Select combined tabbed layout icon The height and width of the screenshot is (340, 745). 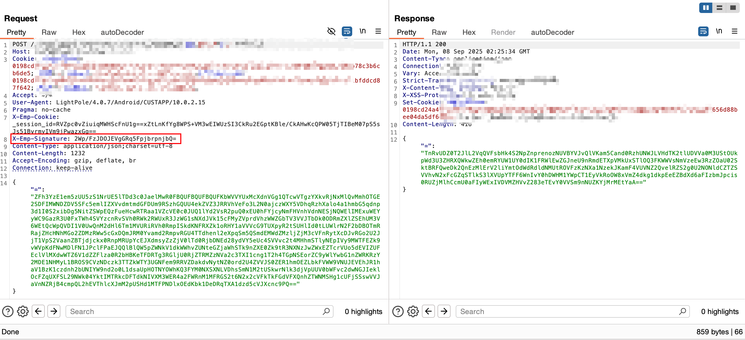click(733, 8)
